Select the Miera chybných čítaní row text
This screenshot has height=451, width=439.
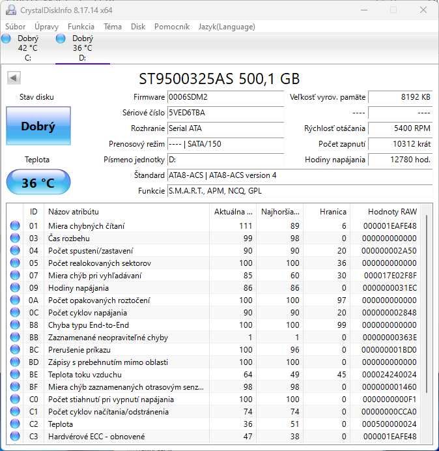tap(86, 226)
